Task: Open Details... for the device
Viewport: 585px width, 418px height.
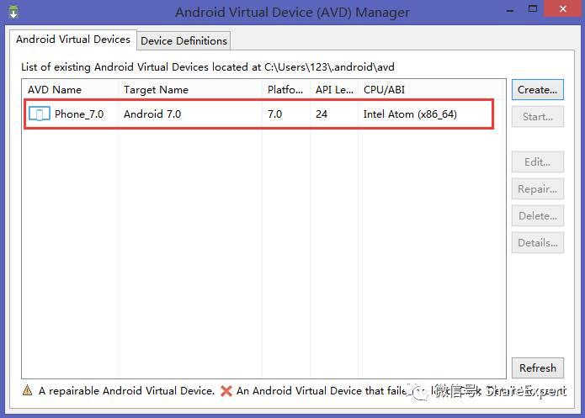Action: [x=537, y=243]
